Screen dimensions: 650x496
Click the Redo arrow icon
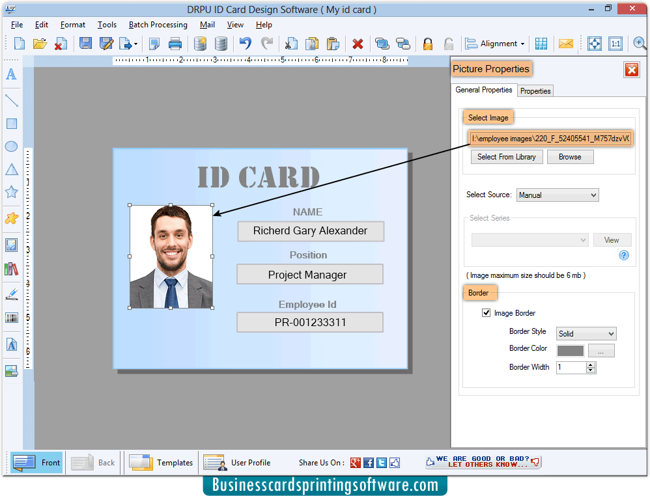pyautogui.click(x=267, y=44)
